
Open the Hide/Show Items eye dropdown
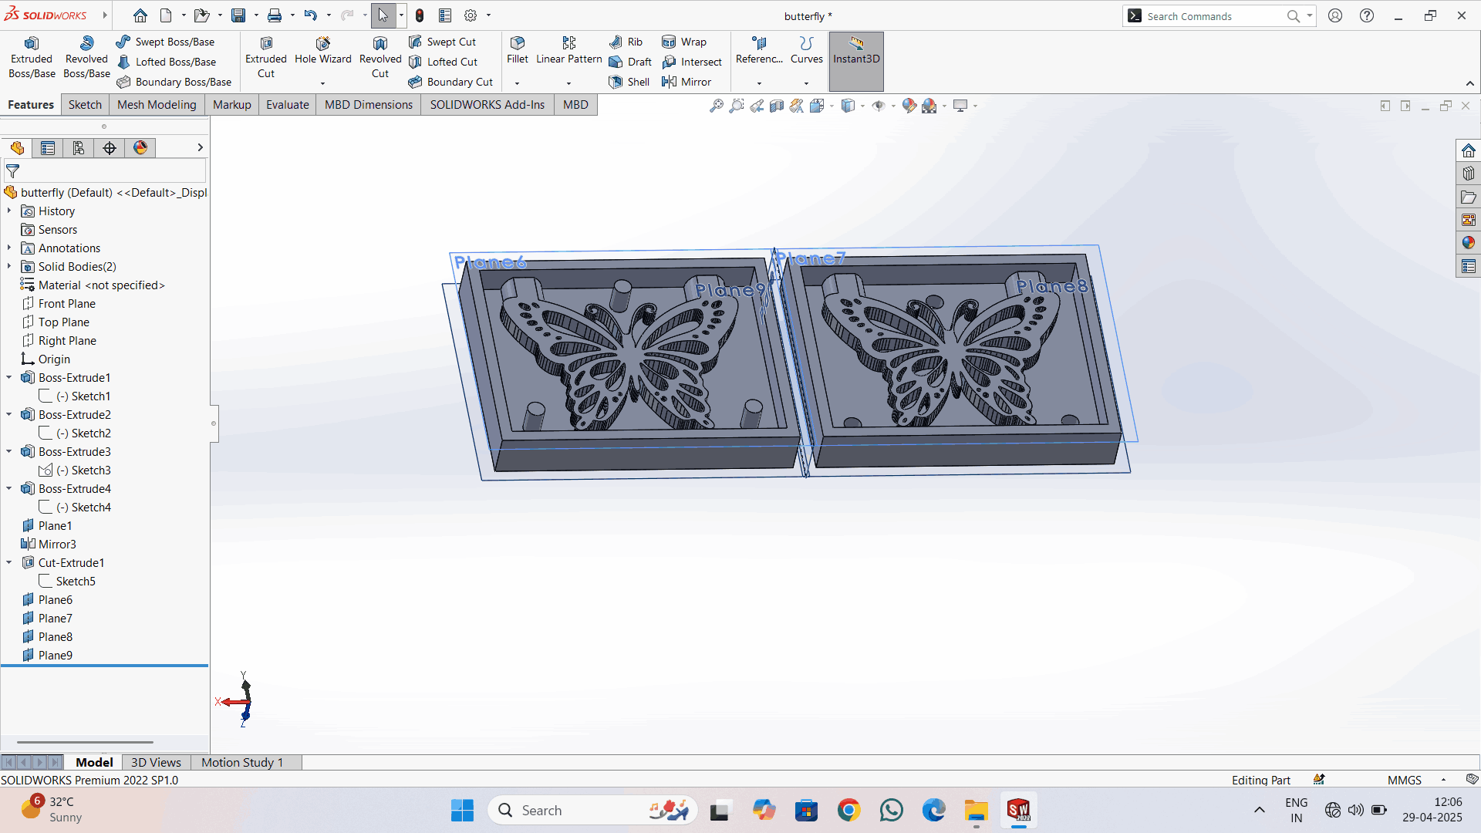click(x=892, y=106)
